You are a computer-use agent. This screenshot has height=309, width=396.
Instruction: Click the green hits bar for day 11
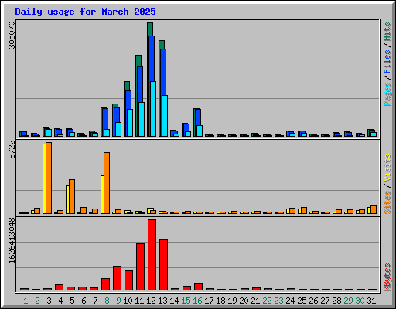[x=138, y=61]
